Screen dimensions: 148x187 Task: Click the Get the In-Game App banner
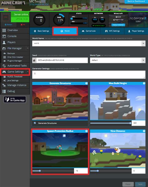point(15,100)
